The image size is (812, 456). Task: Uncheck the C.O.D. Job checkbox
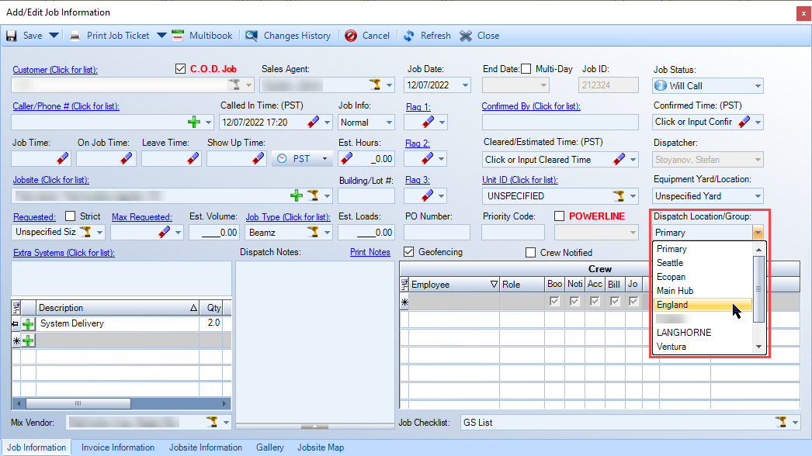tap(180, 69)
